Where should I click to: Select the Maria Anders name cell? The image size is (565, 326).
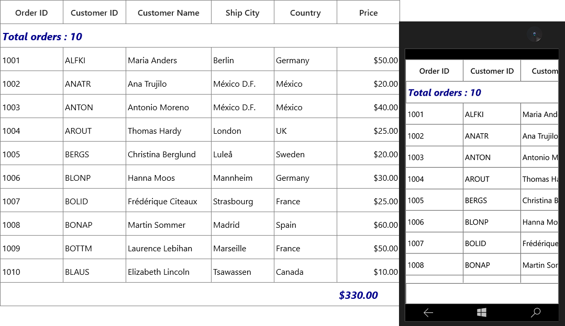[x=168, y=60]
